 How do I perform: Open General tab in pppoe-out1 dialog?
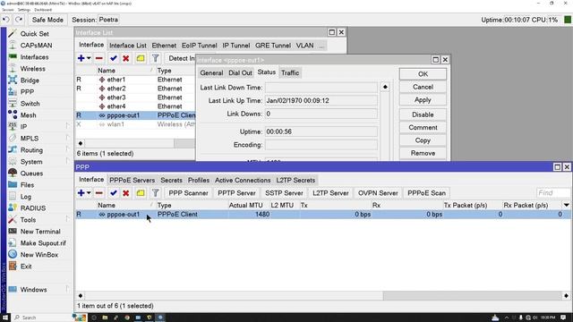coord(211,72)
